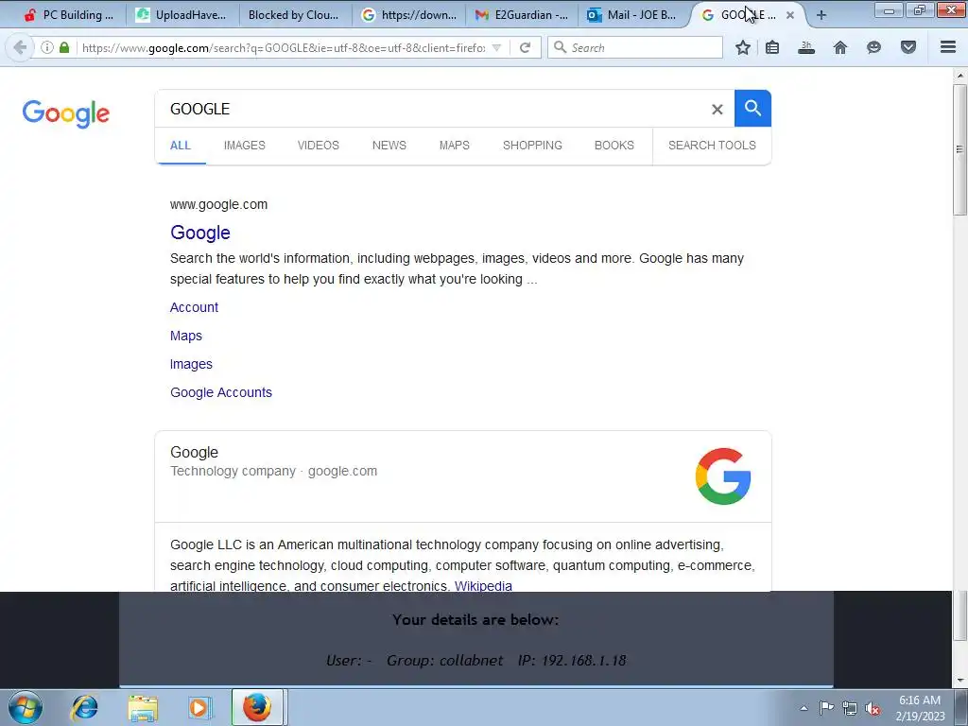Open the Google result title link

200,233
